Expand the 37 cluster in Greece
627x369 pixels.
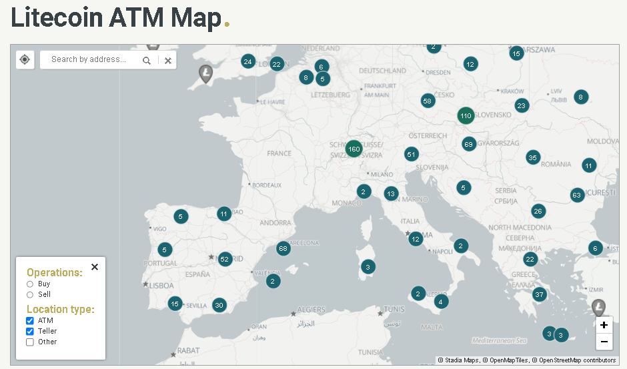[540, 294]
